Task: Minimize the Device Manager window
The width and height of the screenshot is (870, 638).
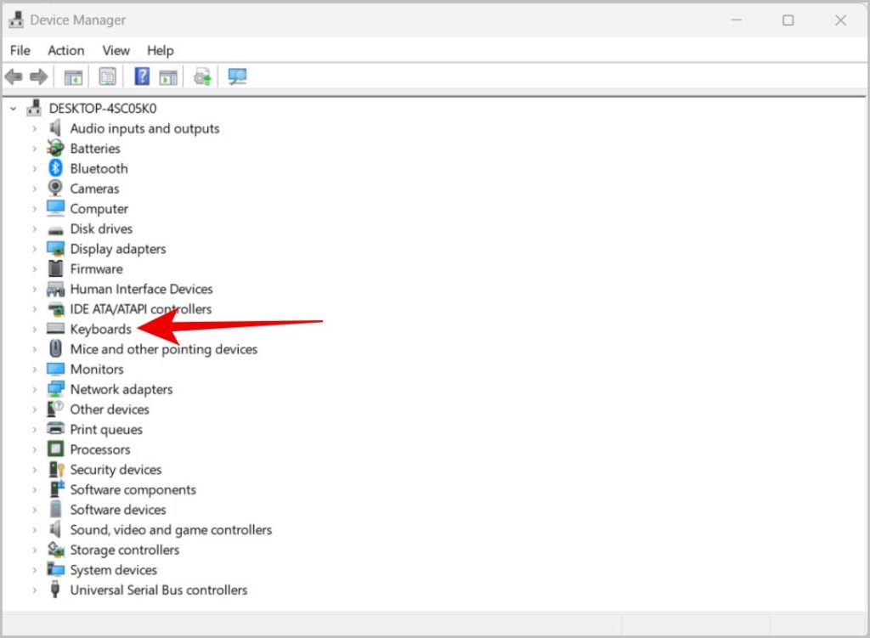Action: coord(737,20)
